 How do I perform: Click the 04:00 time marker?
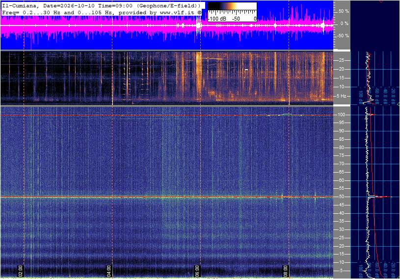109,271
